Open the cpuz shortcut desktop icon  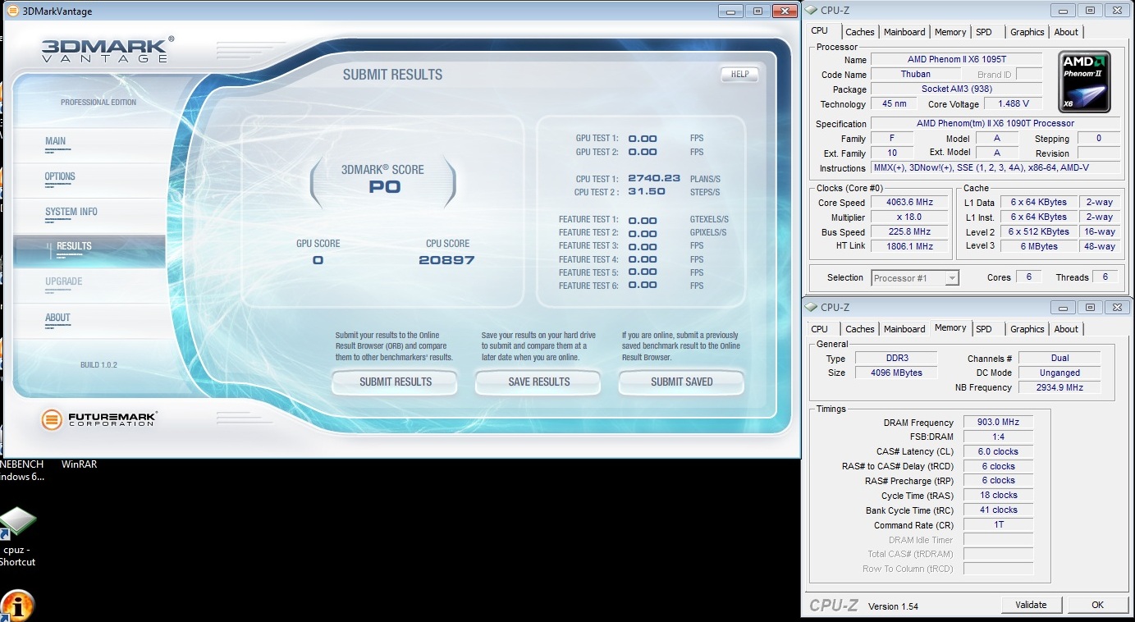[x=17, y=524]
